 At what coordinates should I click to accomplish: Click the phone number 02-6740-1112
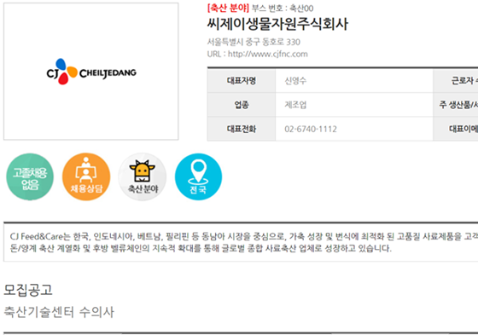point(311,129)
